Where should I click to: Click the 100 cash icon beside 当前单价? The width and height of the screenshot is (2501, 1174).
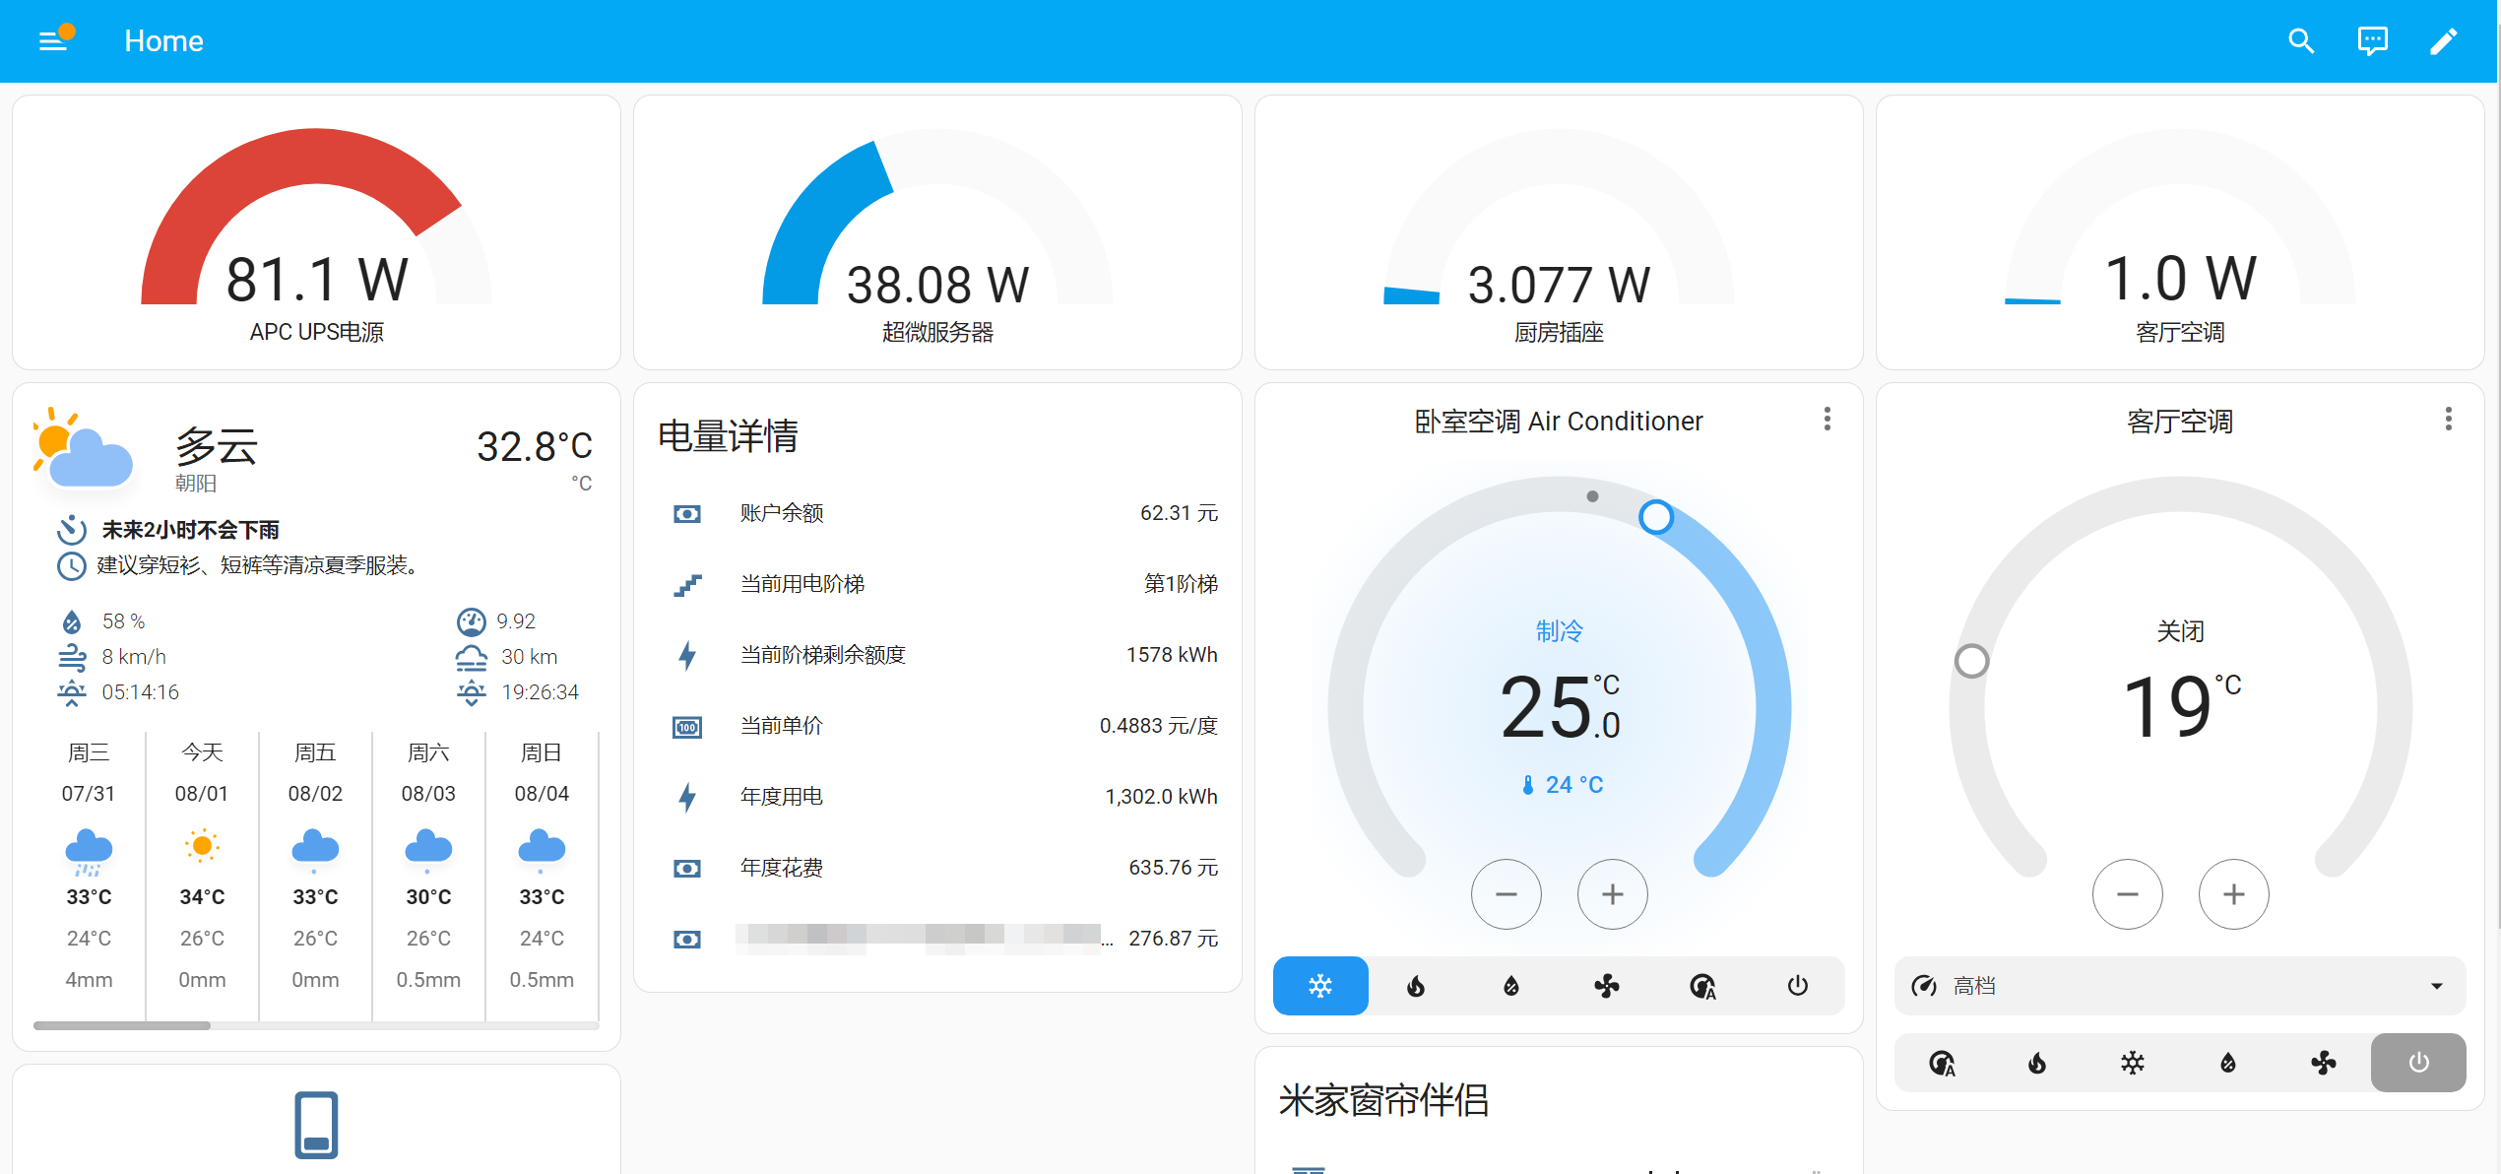[687, 727]
